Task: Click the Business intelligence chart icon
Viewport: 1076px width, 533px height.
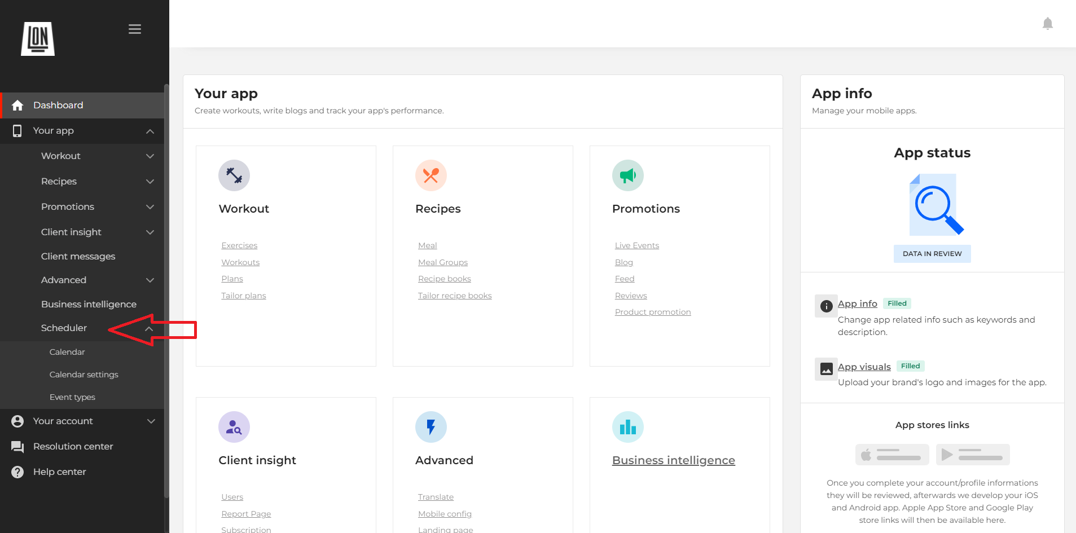Action: [627, 427]
